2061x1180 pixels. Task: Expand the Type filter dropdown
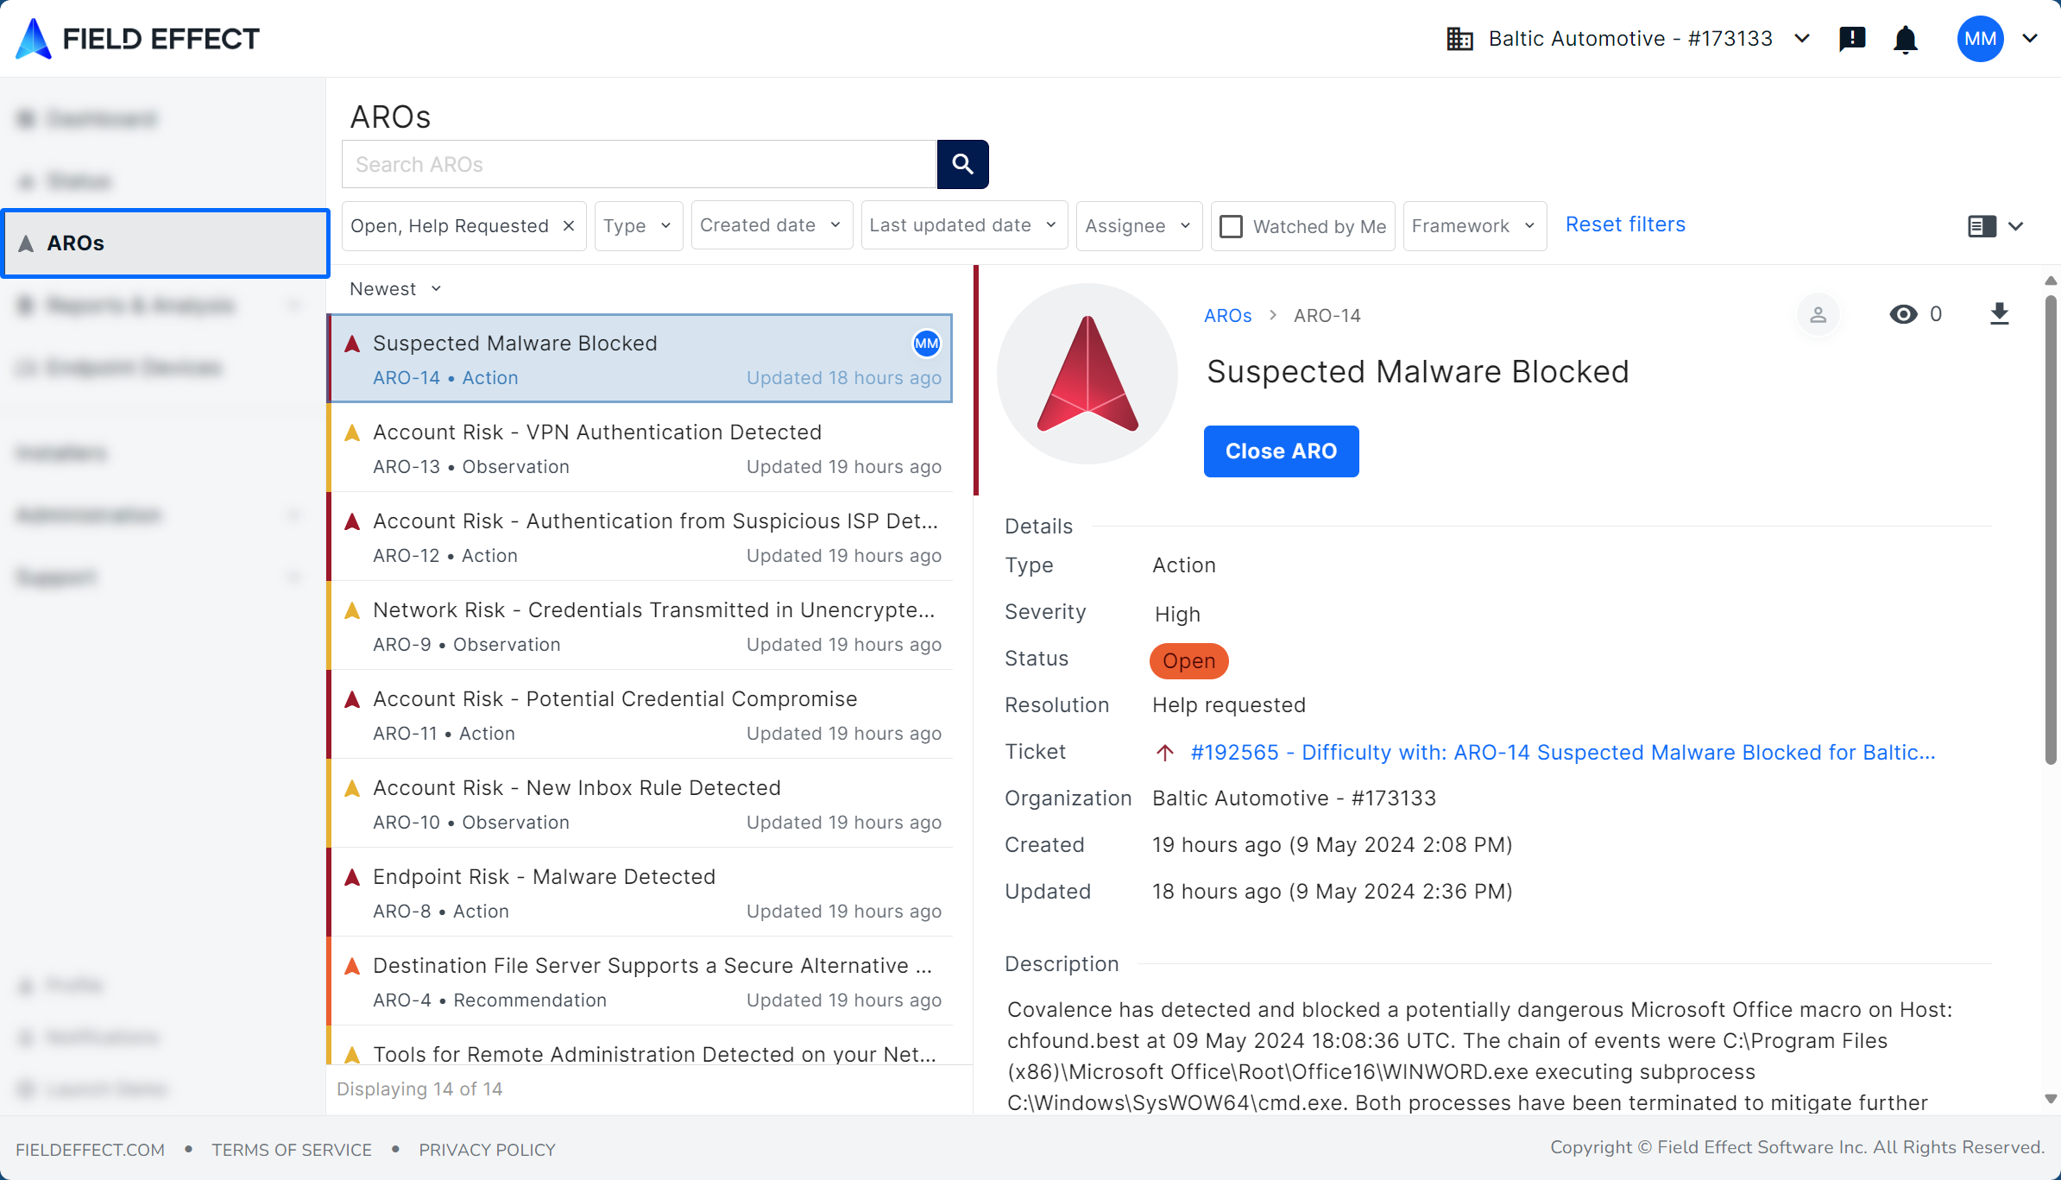click(638, 226)
